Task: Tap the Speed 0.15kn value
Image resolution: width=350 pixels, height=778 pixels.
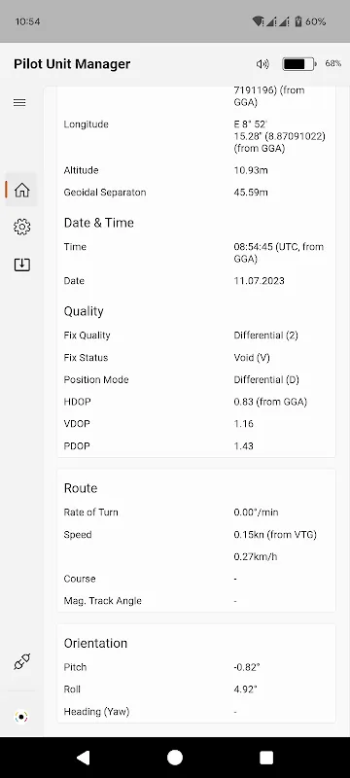Action: pos(275,534)
